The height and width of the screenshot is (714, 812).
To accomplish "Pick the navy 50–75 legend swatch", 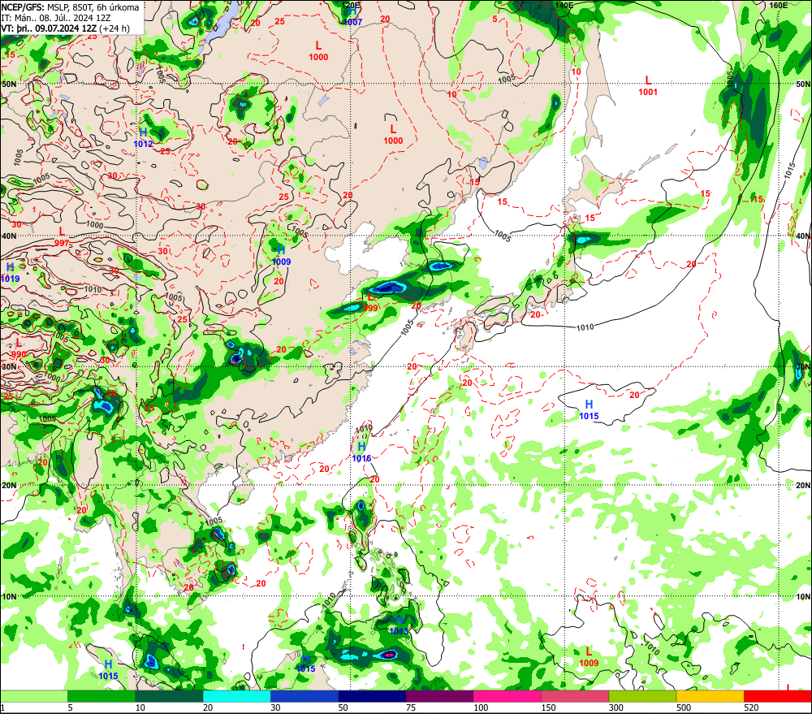I will click(372, 696).
